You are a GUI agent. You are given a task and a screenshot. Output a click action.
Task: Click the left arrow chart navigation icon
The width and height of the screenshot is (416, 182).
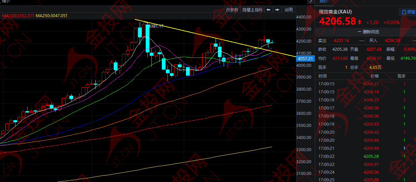point(269,10)
